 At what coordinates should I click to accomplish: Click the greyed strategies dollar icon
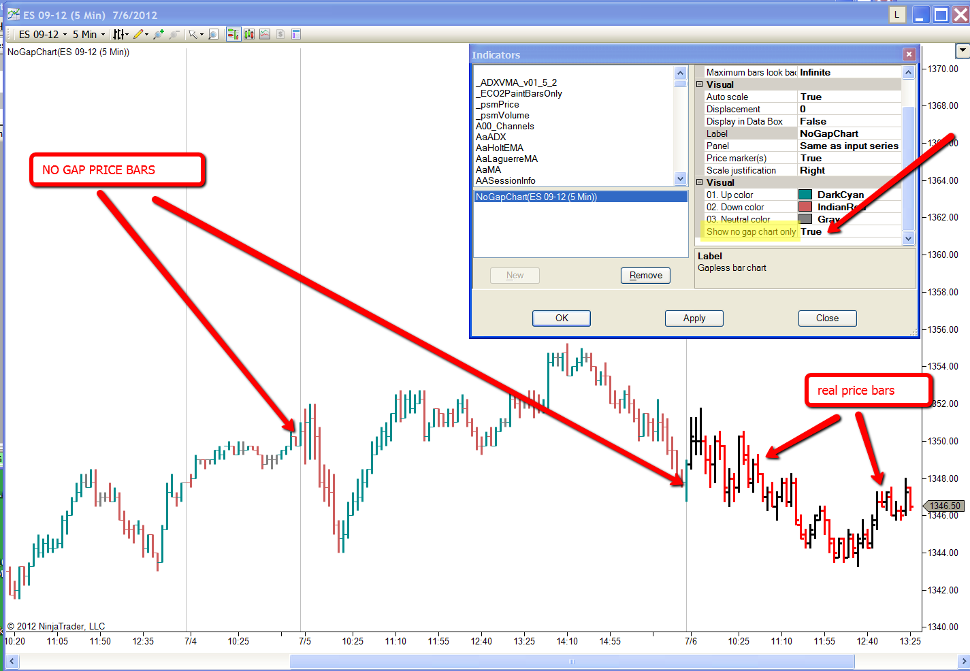click(x=280, y=34)
